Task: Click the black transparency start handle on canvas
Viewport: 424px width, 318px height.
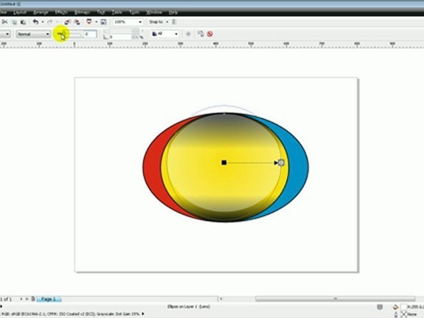Action: point(224,163)
